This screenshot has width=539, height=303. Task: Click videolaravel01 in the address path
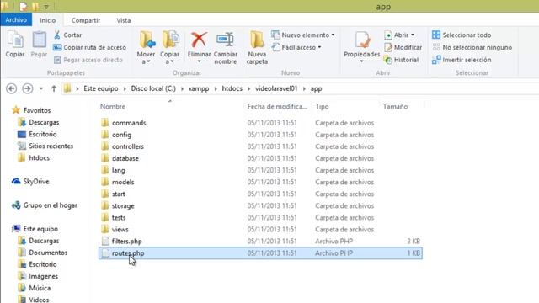click(x=276, y=88)
